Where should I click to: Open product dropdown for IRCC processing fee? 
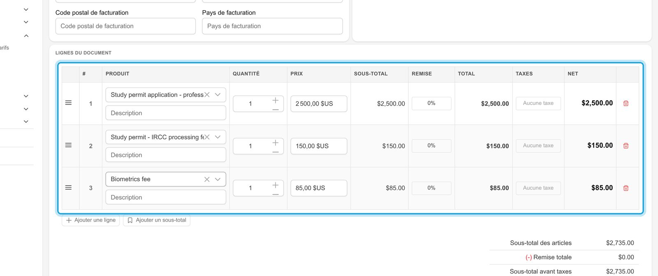pyautogui.click(x=218, y=137)
